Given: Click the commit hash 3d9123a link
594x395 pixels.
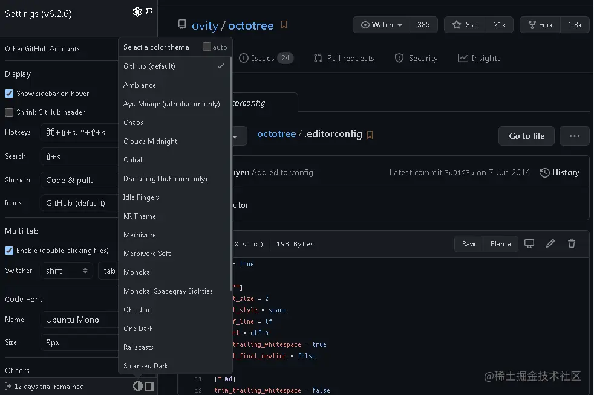Looking at the screenshot, I should coord(459,173).
